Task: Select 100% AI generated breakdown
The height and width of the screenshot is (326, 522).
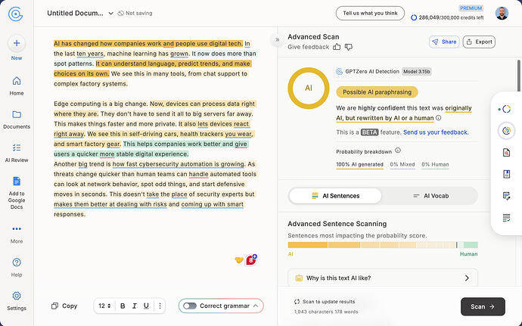Action: pyautogui.click(x=359, y=165)
